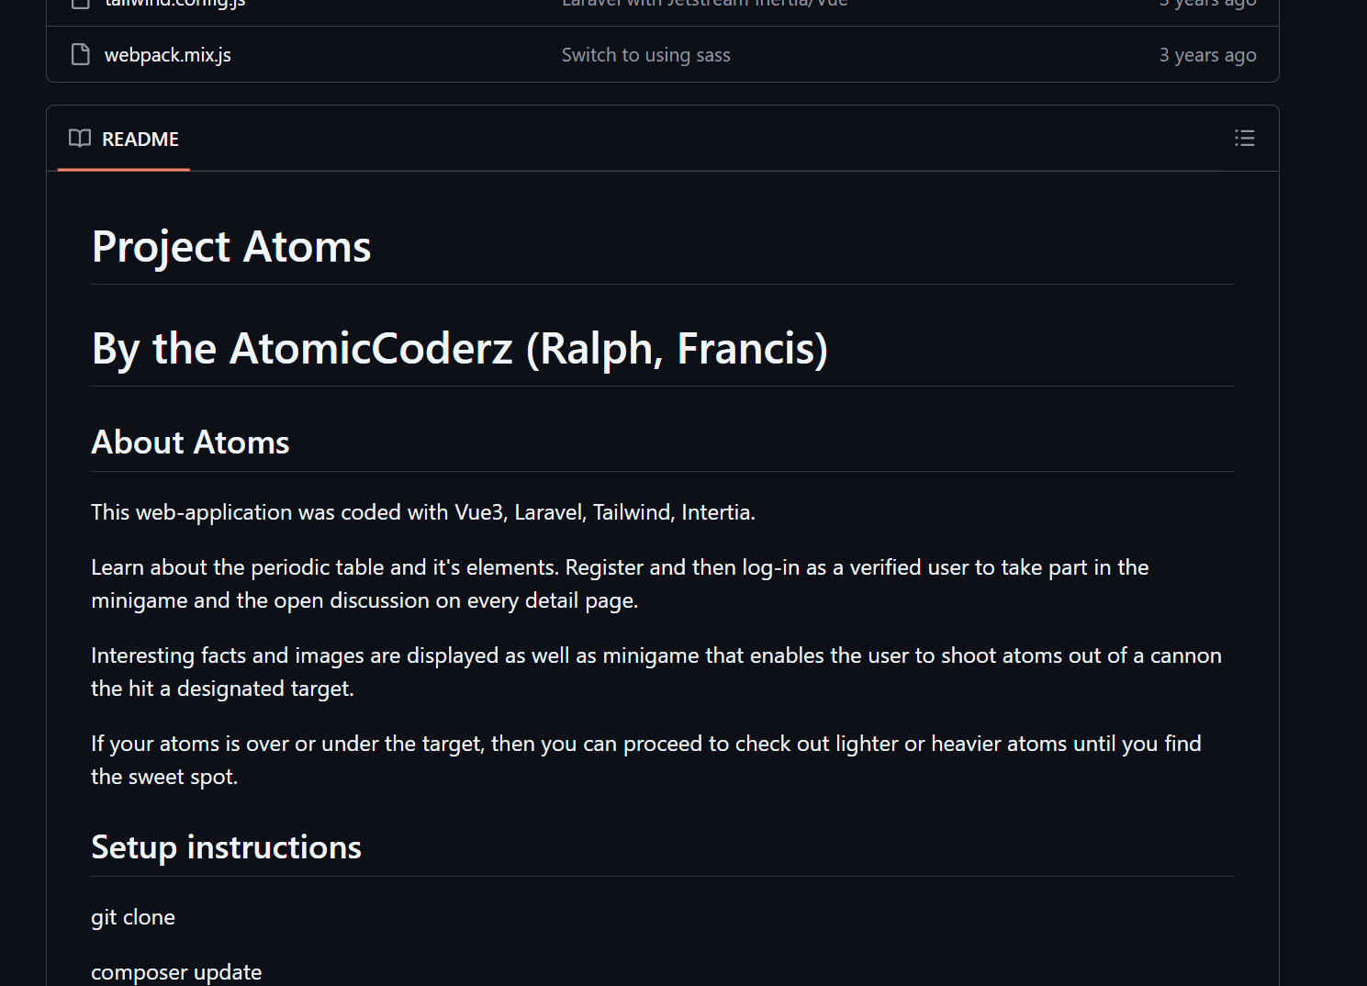Click the "Setup instructions" heading
Viewport: 1367px width, 986px height.
[226, 847]
